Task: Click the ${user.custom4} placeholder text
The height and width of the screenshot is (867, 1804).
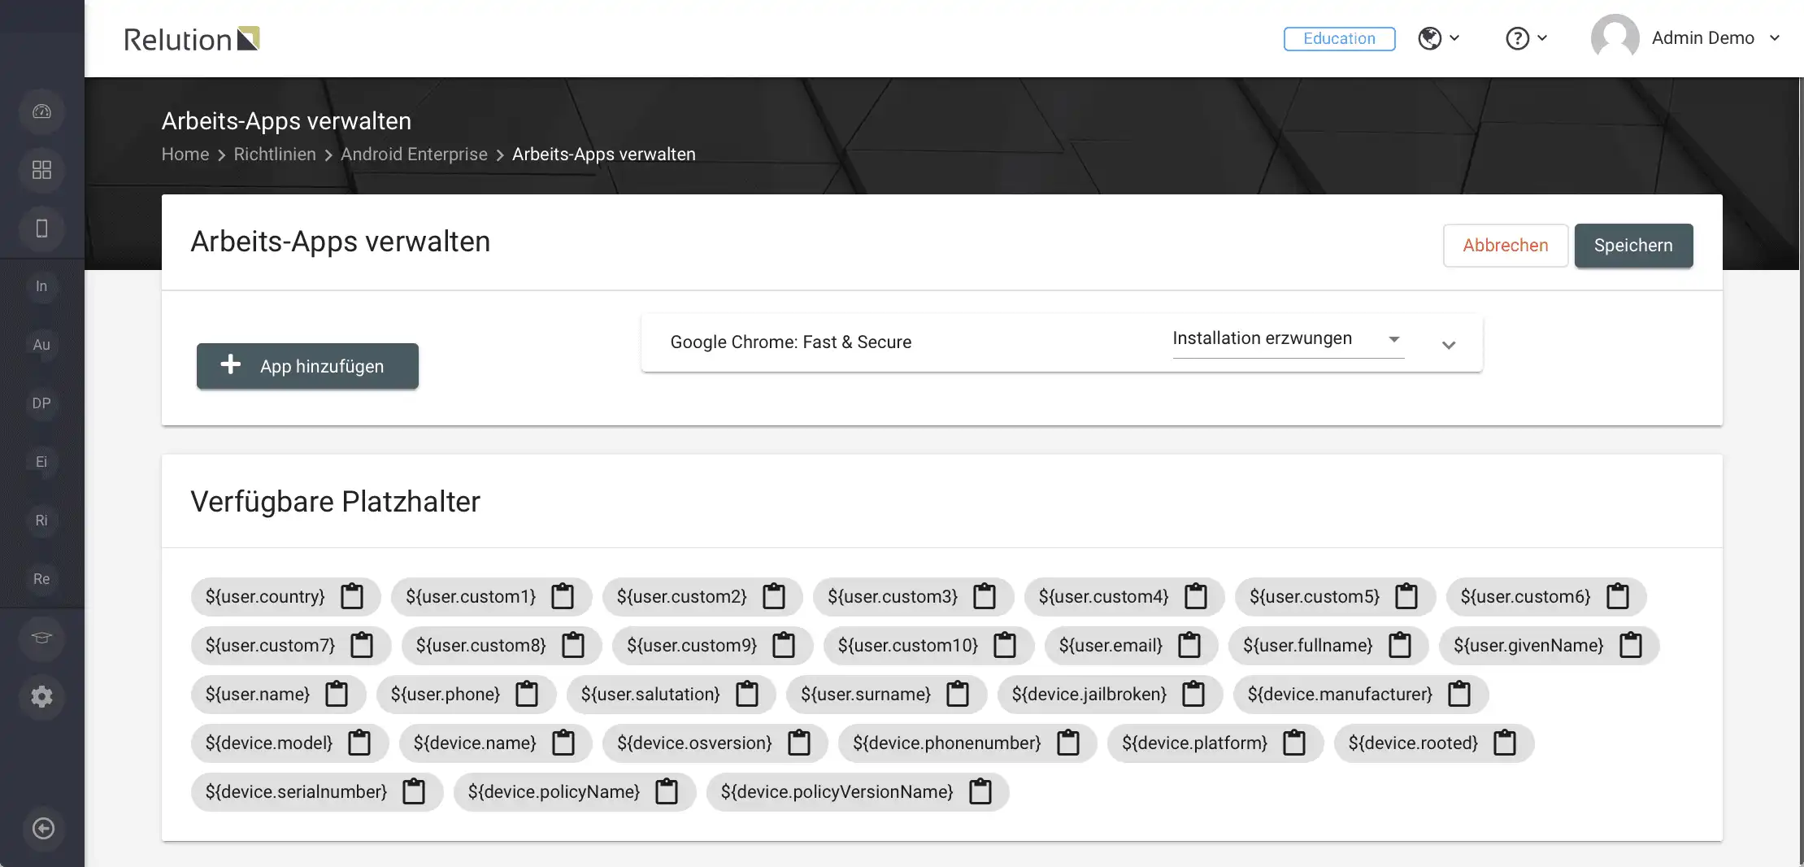Action: (1103, 597)
